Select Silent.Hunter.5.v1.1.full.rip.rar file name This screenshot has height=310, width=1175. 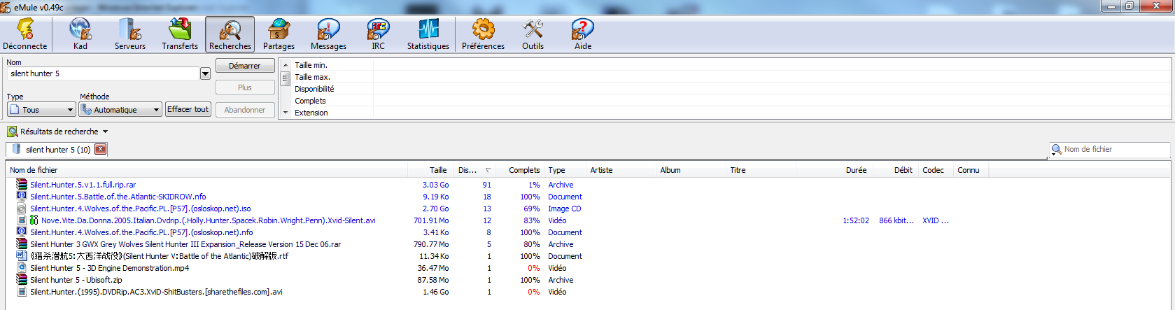83,185
